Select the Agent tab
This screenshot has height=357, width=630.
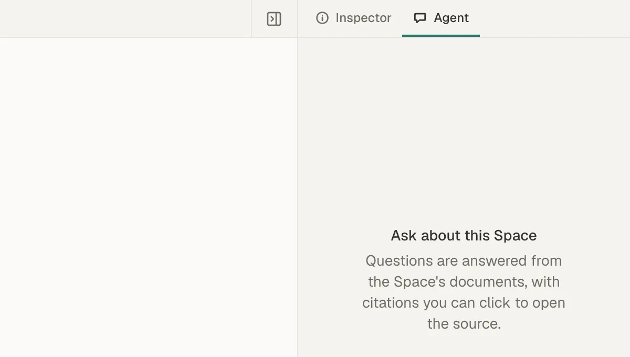click(441, 18)
